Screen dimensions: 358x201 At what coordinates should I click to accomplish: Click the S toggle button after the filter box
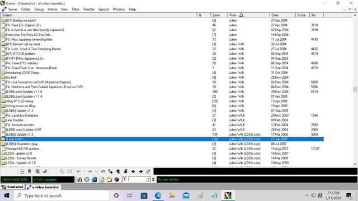[153, 179]
